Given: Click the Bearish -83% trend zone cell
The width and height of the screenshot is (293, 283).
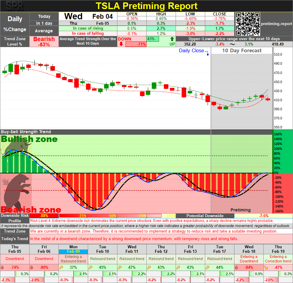Looking at the screenshot, I should click(44, 41).
